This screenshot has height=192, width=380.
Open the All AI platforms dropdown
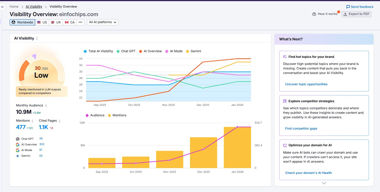coord(103,22)
